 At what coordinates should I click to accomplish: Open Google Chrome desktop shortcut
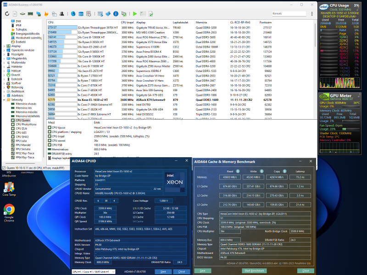9,213
